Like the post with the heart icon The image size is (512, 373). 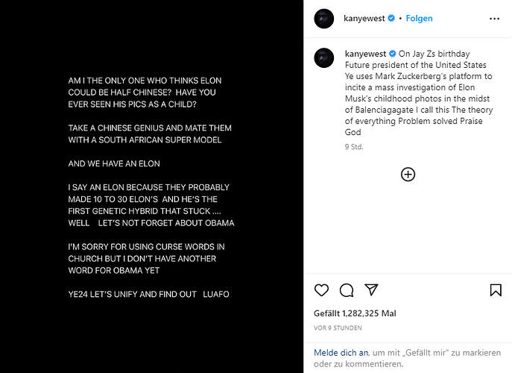point(321,290)
